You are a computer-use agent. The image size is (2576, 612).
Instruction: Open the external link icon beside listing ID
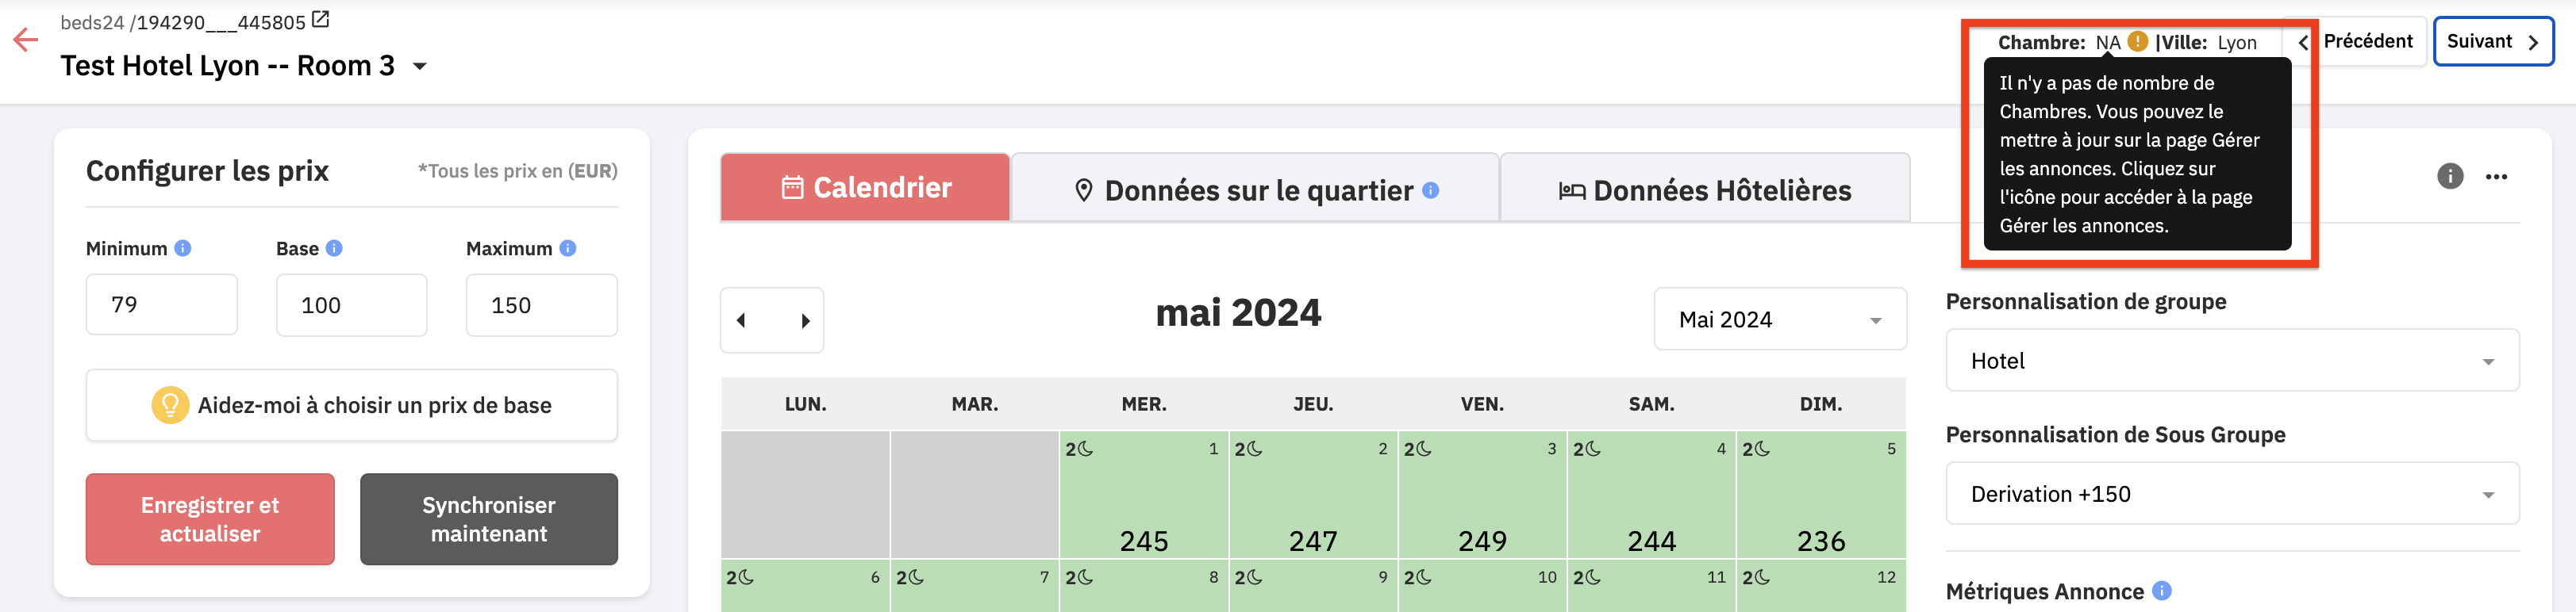click(x=320, y=19)
